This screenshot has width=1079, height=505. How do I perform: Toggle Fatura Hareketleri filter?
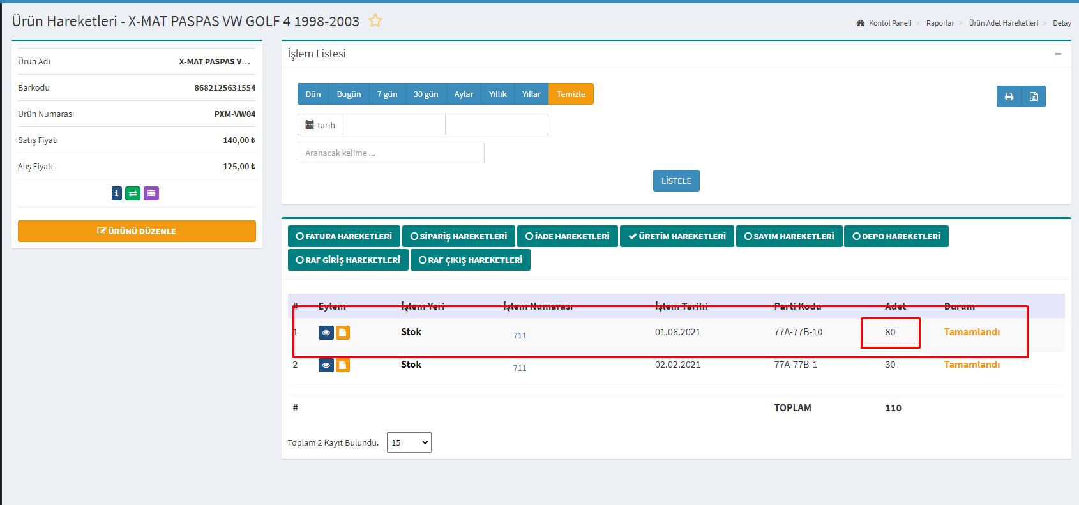(343, 236)
